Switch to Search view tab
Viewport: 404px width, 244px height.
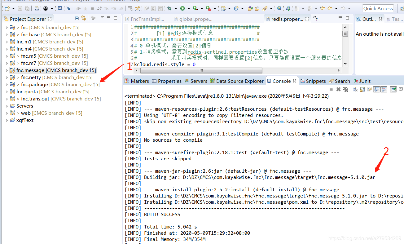point(340,81)
